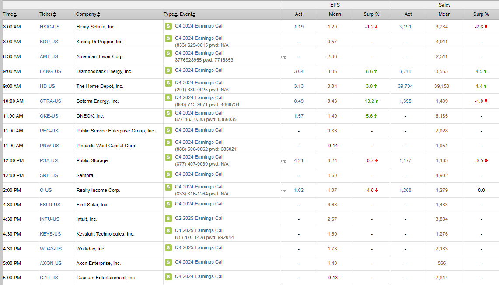Click the Sales column group header
Viewport: 499px width, 285px height.
tap(444, 5)
